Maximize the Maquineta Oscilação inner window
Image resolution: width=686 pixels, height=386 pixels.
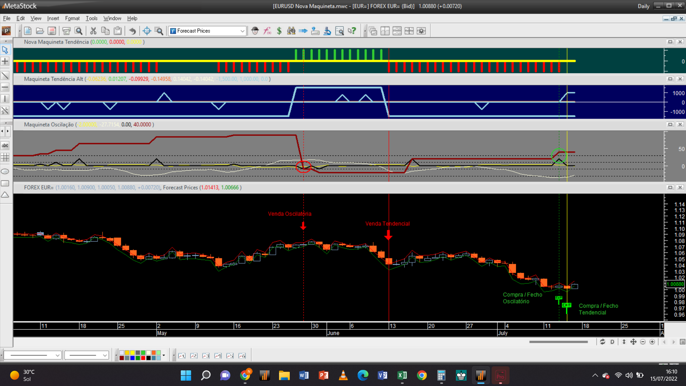coord(670,124)
